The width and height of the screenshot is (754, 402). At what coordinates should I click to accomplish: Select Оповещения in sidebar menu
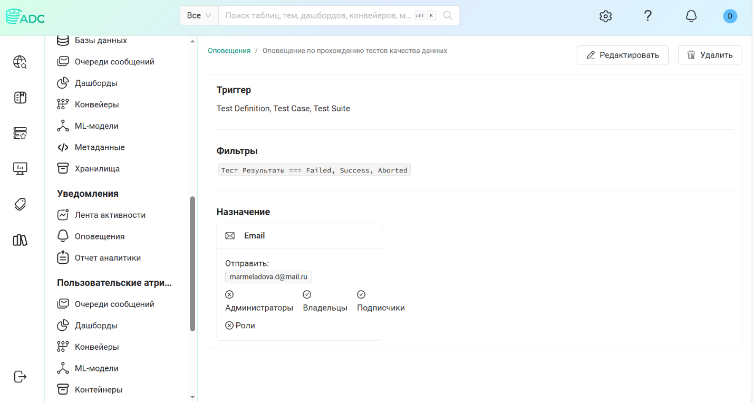pos(99,236)
